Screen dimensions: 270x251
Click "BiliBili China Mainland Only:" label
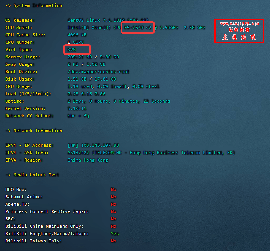44,226
